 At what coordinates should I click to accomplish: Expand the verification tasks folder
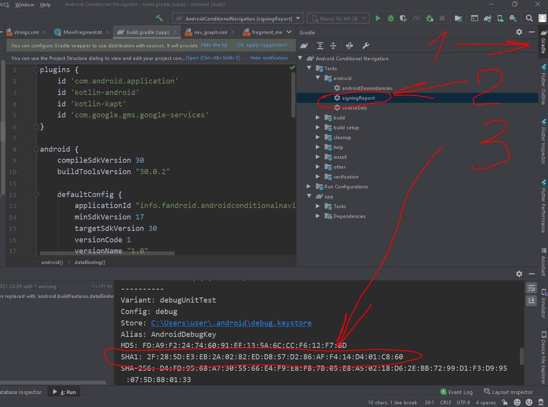318,177
